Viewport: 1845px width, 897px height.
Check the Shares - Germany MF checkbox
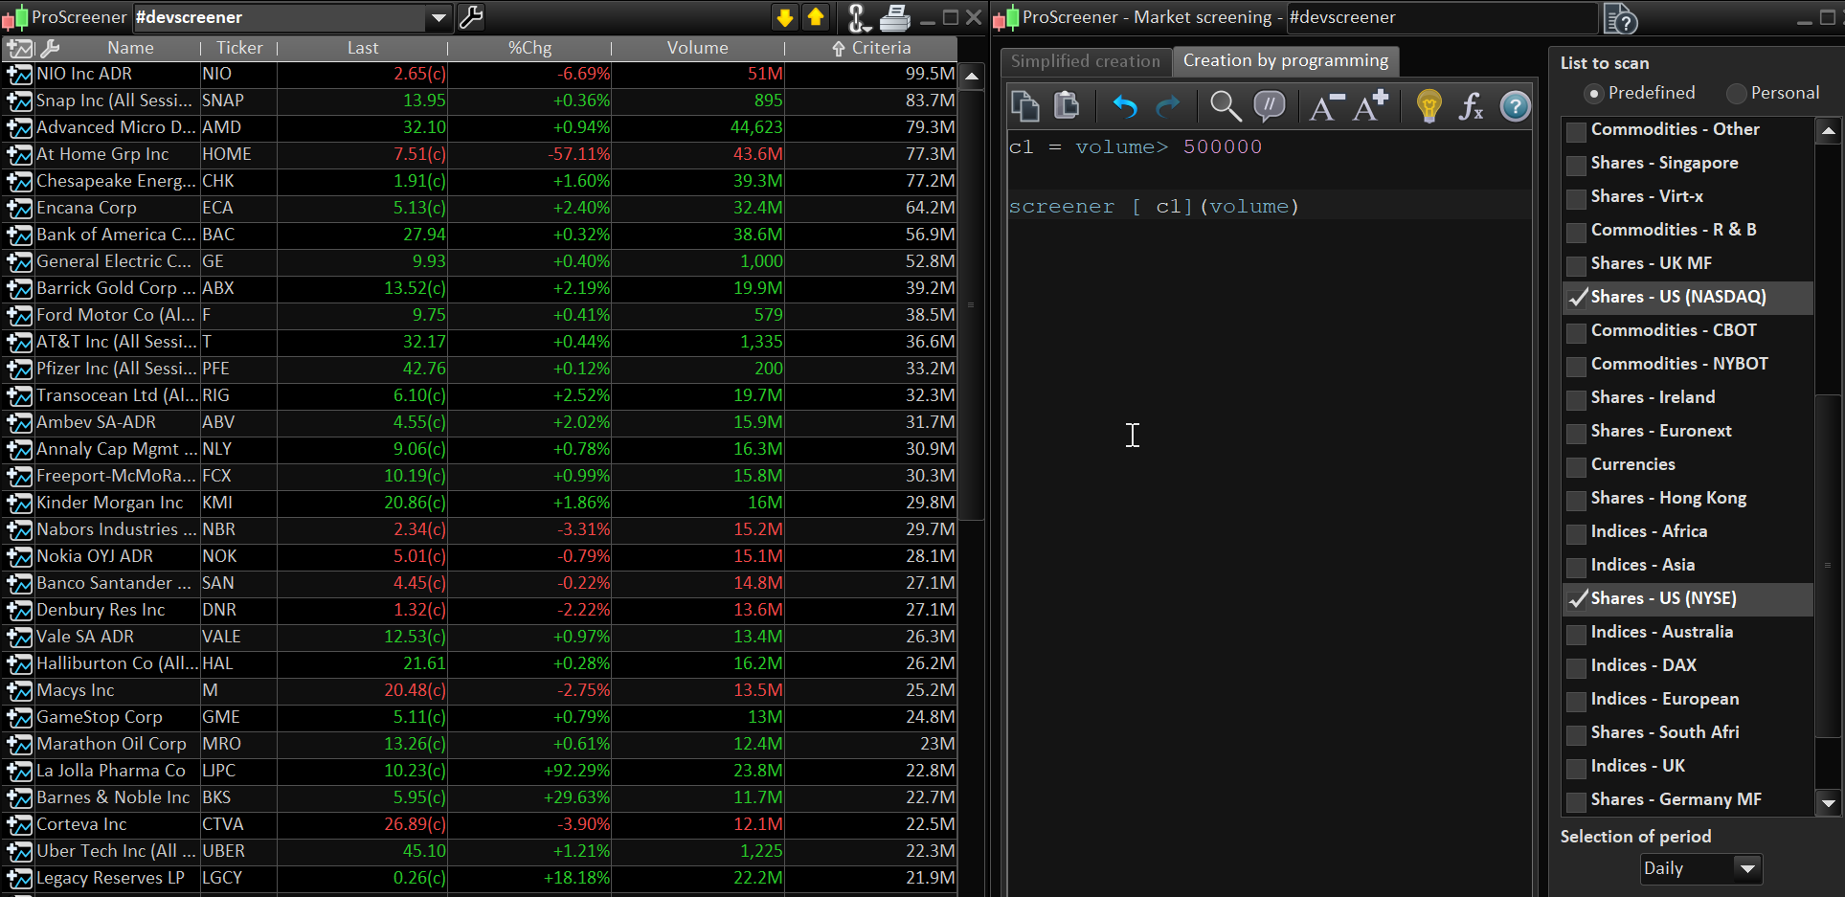(x=1576, y=802)
